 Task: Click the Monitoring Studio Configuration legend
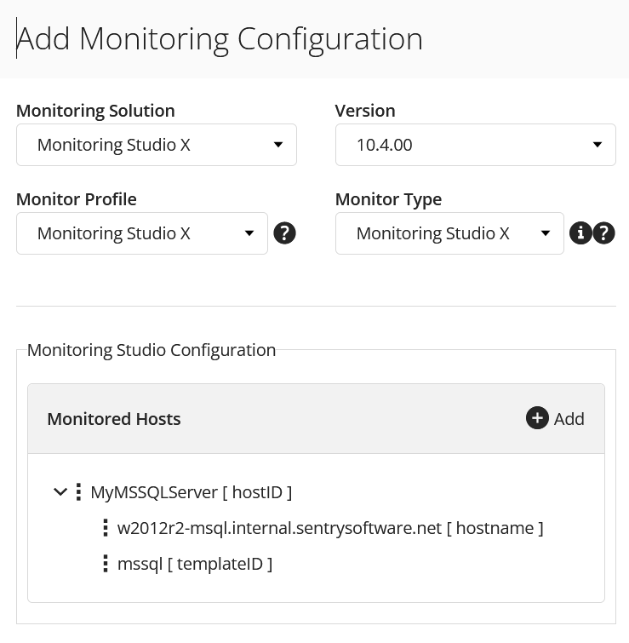pos(152,350)
